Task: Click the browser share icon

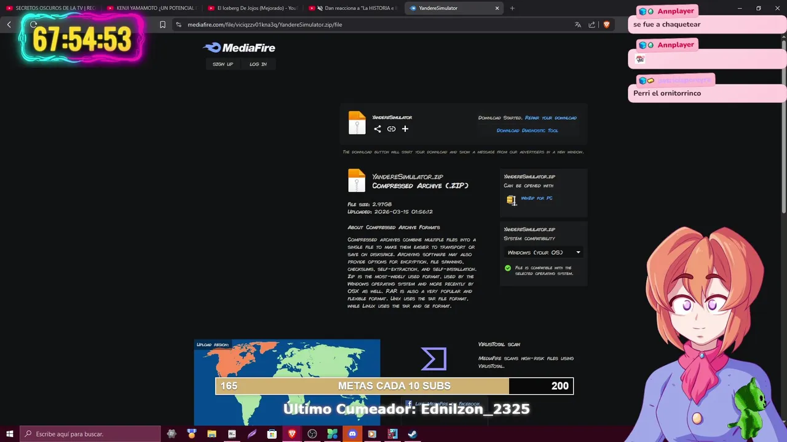Action: [592, 25]
